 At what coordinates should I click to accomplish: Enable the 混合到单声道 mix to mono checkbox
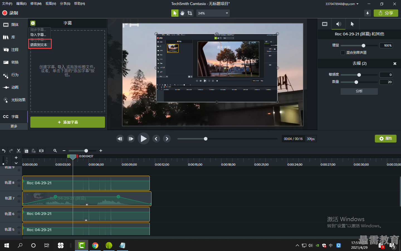(x=343, y=53)
